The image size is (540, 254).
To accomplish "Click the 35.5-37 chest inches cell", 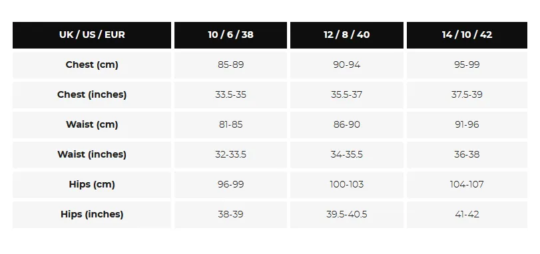I will 346,95.
